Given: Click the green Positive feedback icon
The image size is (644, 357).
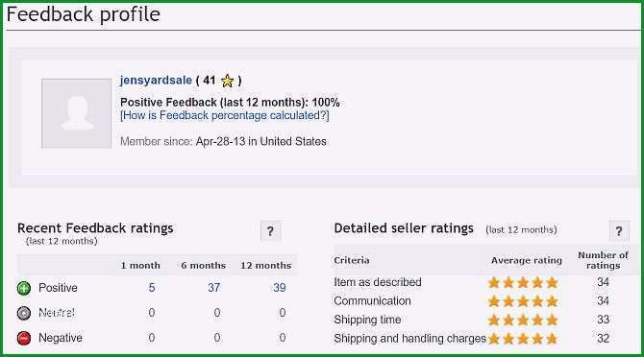Looking at the screenshot, I should [24, 288].
